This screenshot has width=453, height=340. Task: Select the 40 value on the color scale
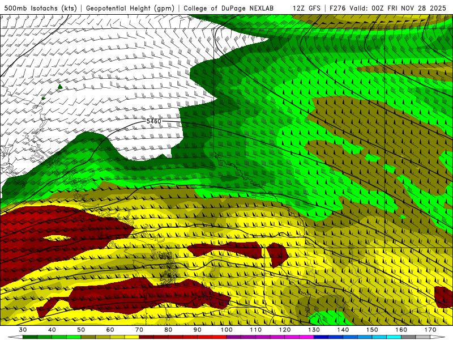click(x=52, y=330)
